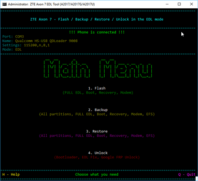Click the yellow Backup partitions description line

pos(97,114)
